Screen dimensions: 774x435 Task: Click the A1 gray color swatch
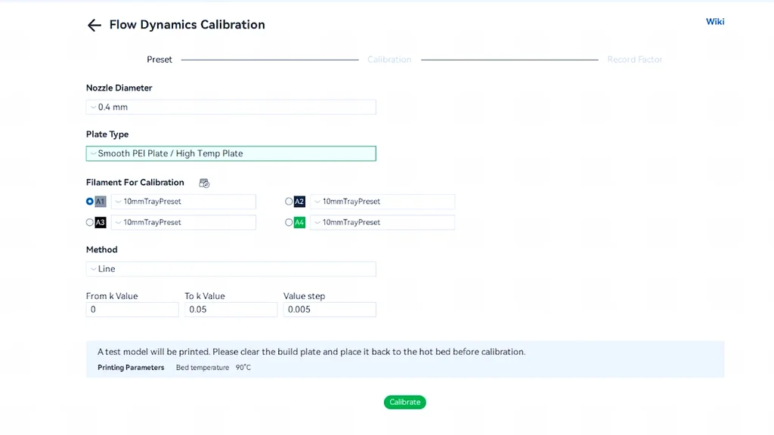point(101,201)
